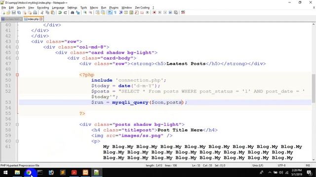Screen dimensions: 316x177
Task: Collapse the posts div fold on line 57
Action: point(17,124)
